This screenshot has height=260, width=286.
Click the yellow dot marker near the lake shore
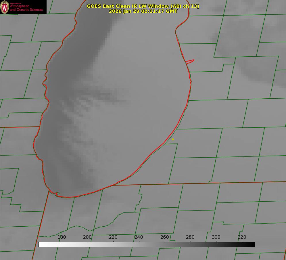(173, 139)
